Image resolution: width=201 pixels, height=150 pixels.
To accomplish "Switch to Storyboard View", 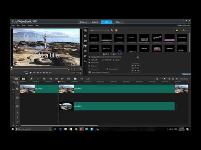I will pos(16,79).
